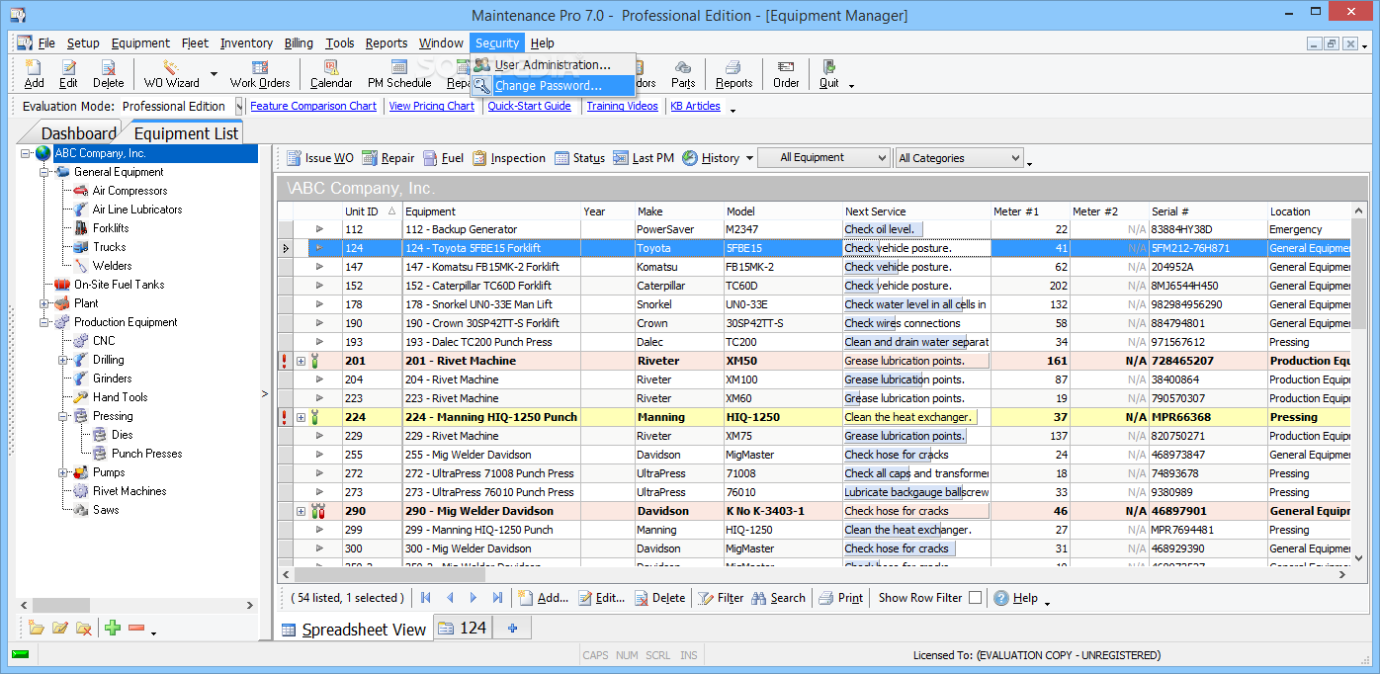This screenshot has width=1380, height=674.
Task: Click the Add toolbar icon
Action: click(x=34, y=74)
